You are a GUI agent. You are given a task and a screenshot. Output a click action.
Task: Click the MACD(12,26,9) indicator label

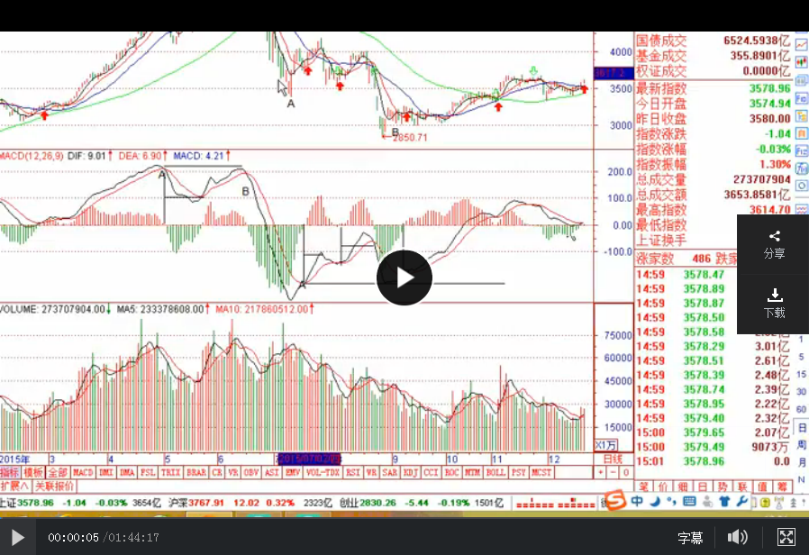(x=32, y=155)
